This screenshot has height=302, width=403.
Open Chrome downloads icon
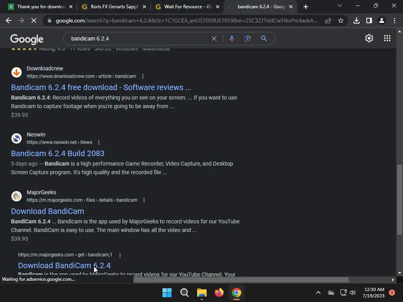(x=357, y=20)
